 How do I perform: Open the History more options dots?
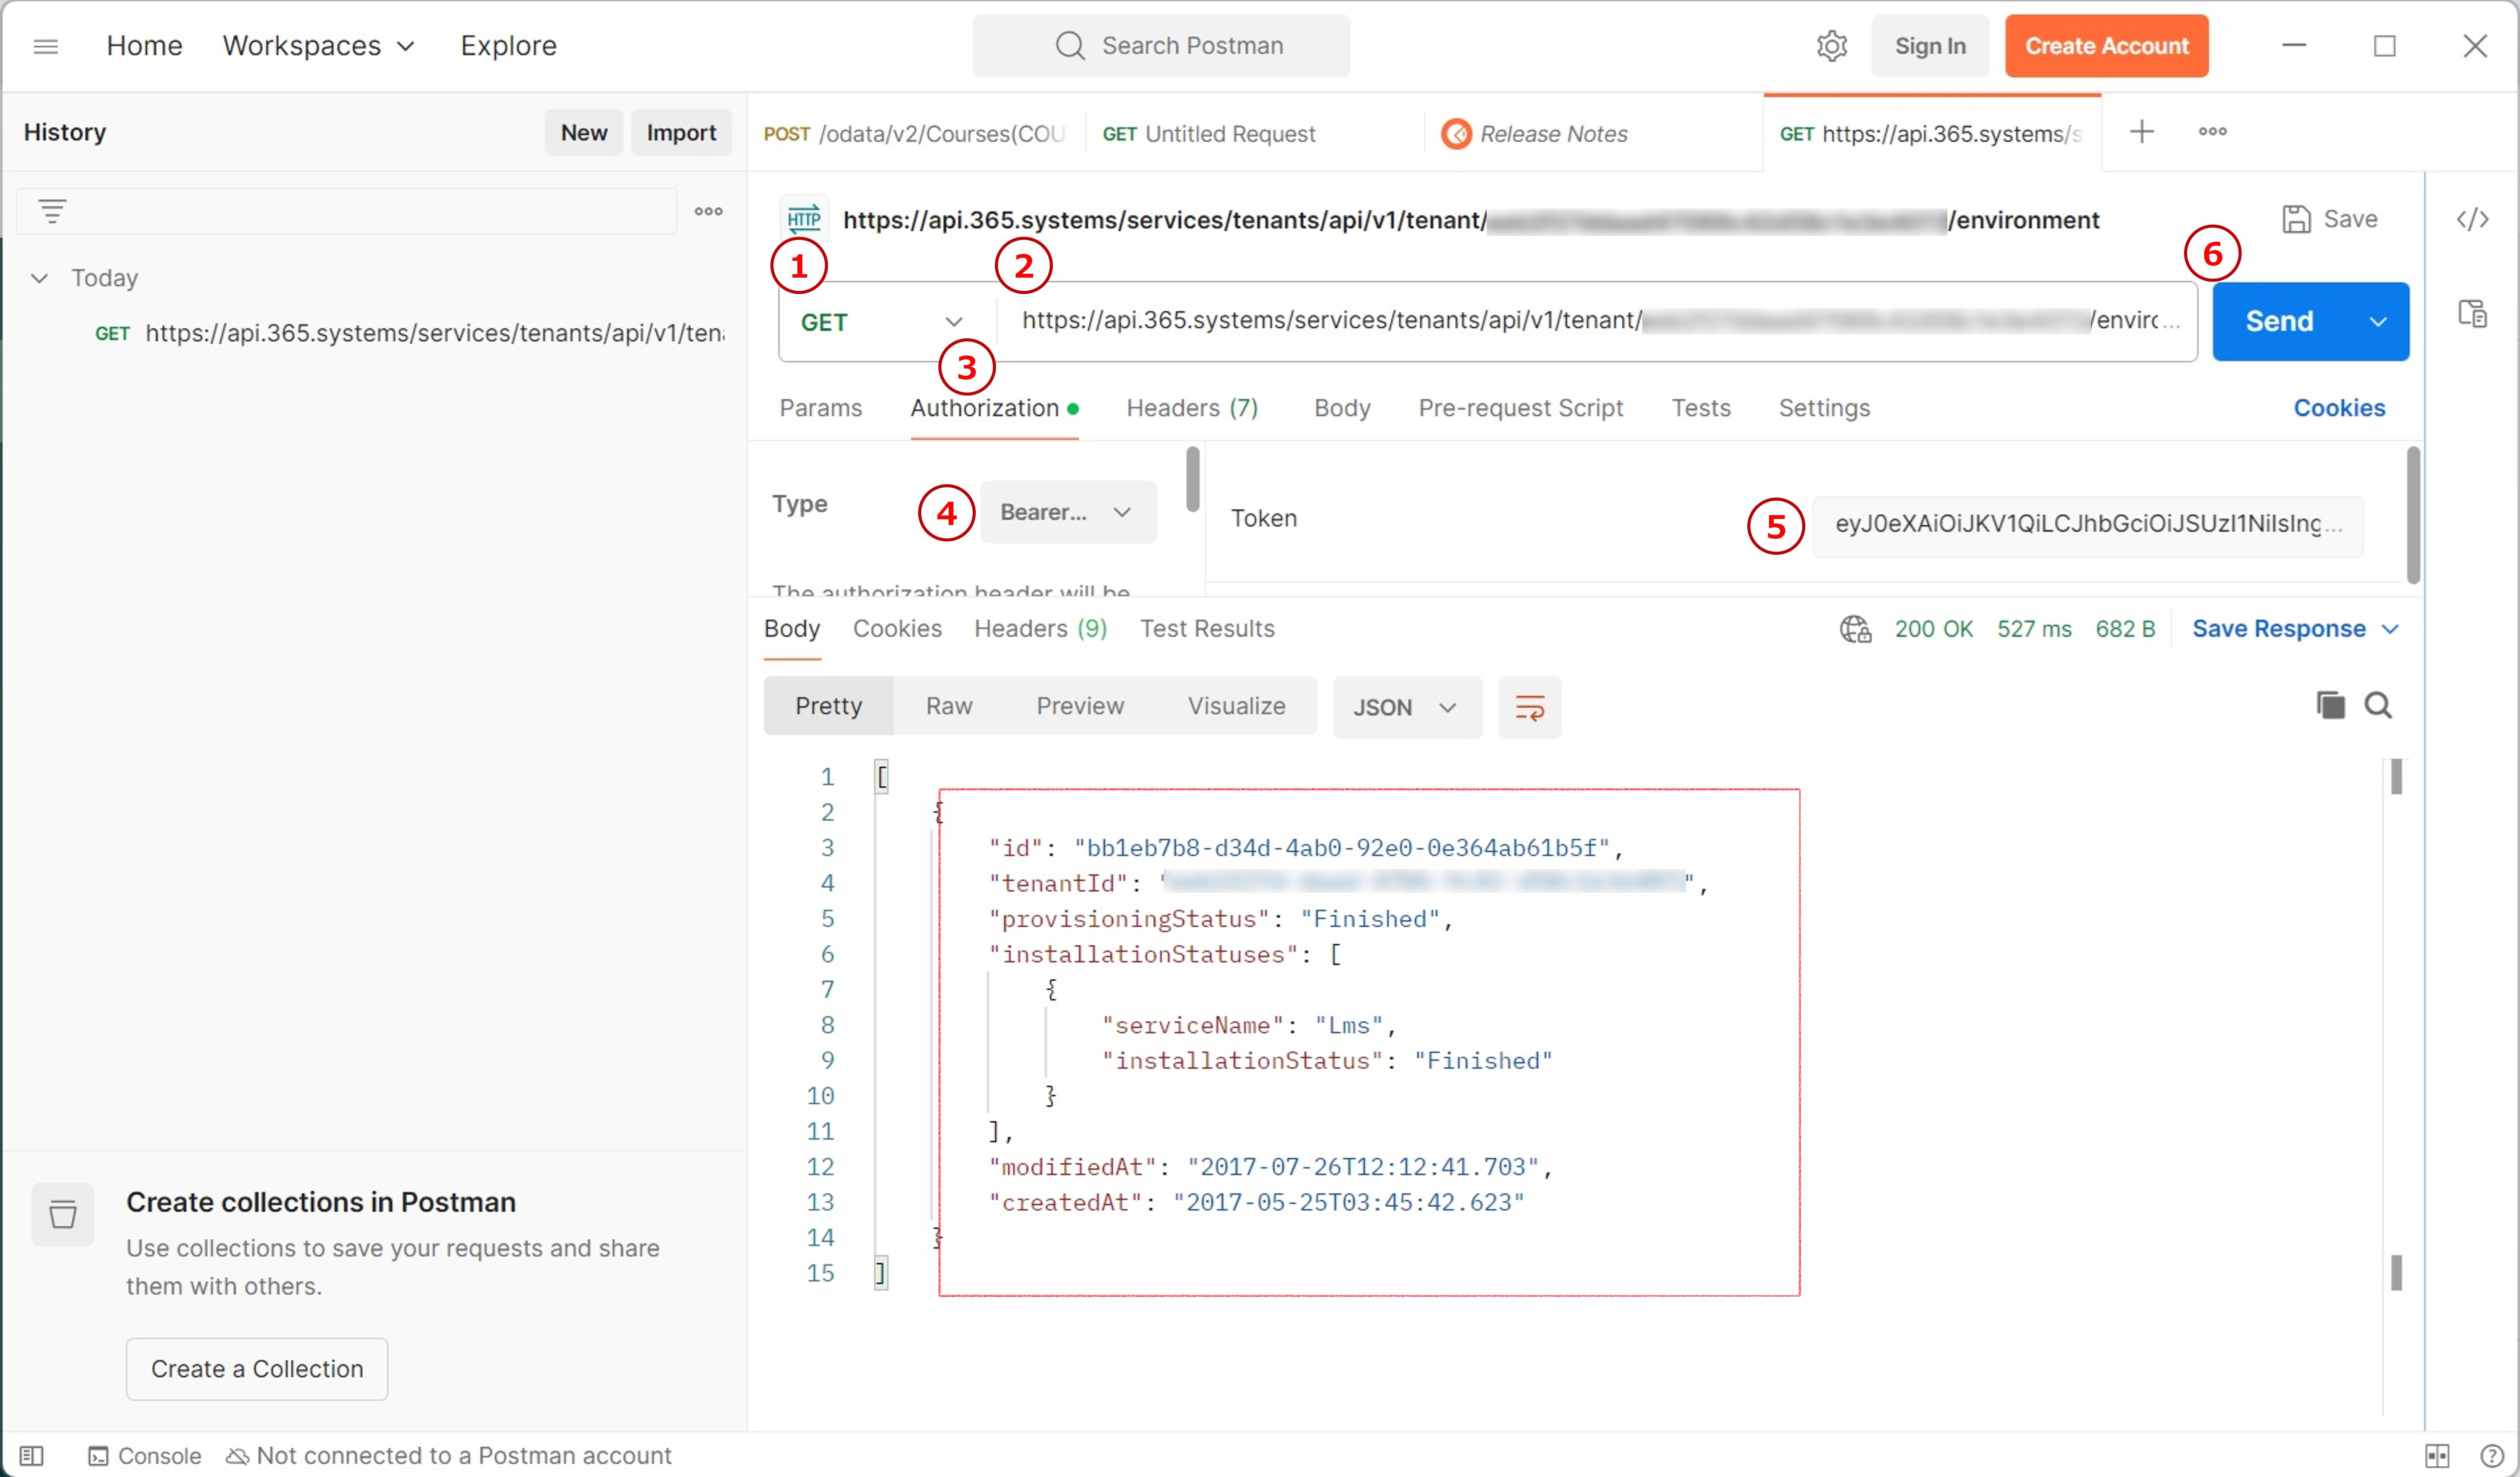[709, 211]
